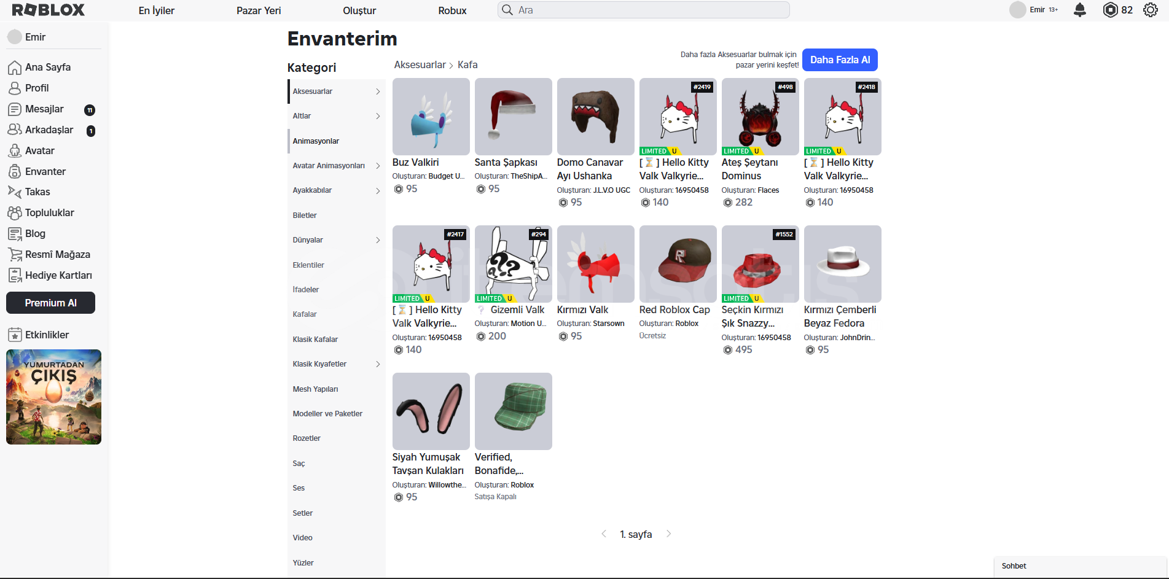Click the Aksesuarlar breadcrumb link
The height and width of the screenshot is (579, 1169).
pos(420,64)
